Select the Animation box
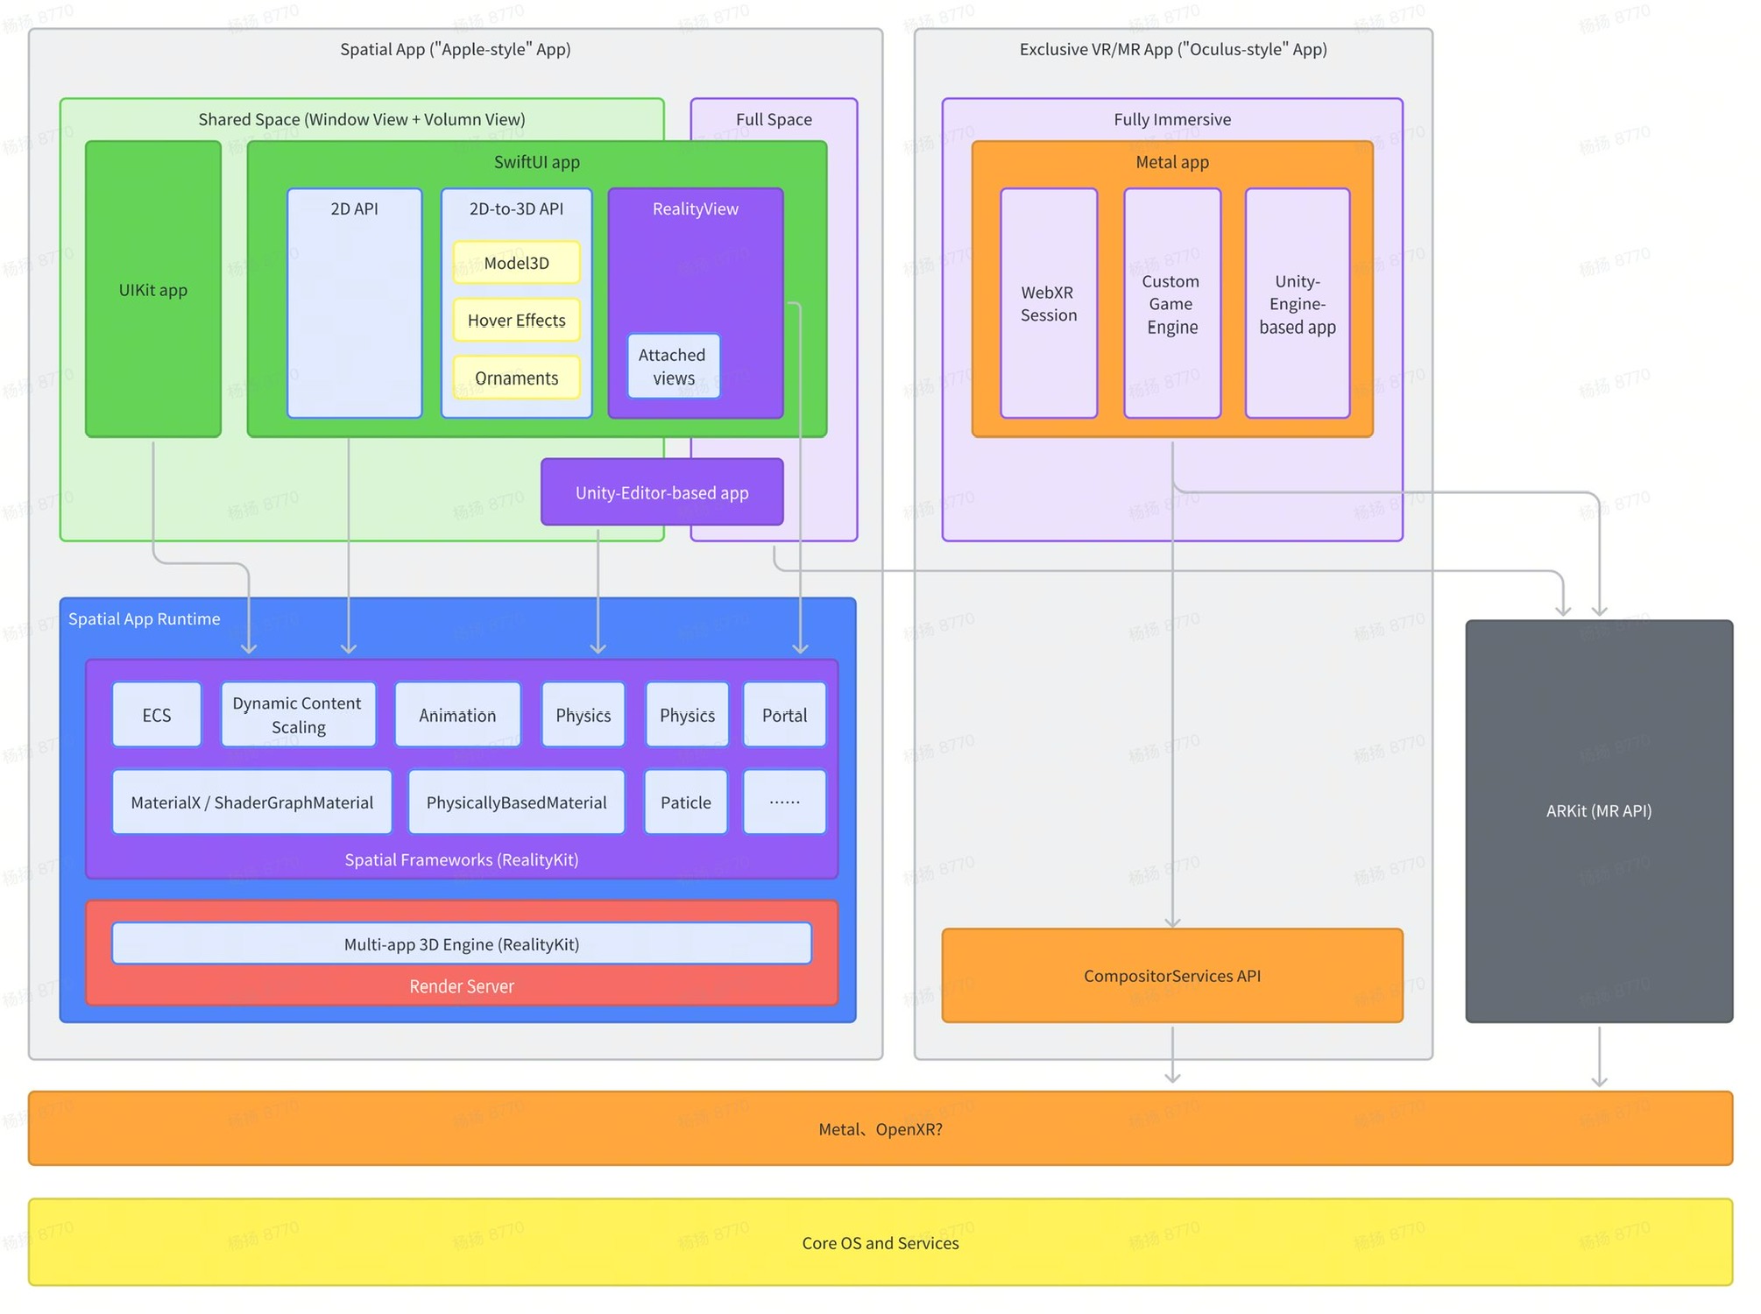This screenshot has height=1314, width=1761. (457, 715)
